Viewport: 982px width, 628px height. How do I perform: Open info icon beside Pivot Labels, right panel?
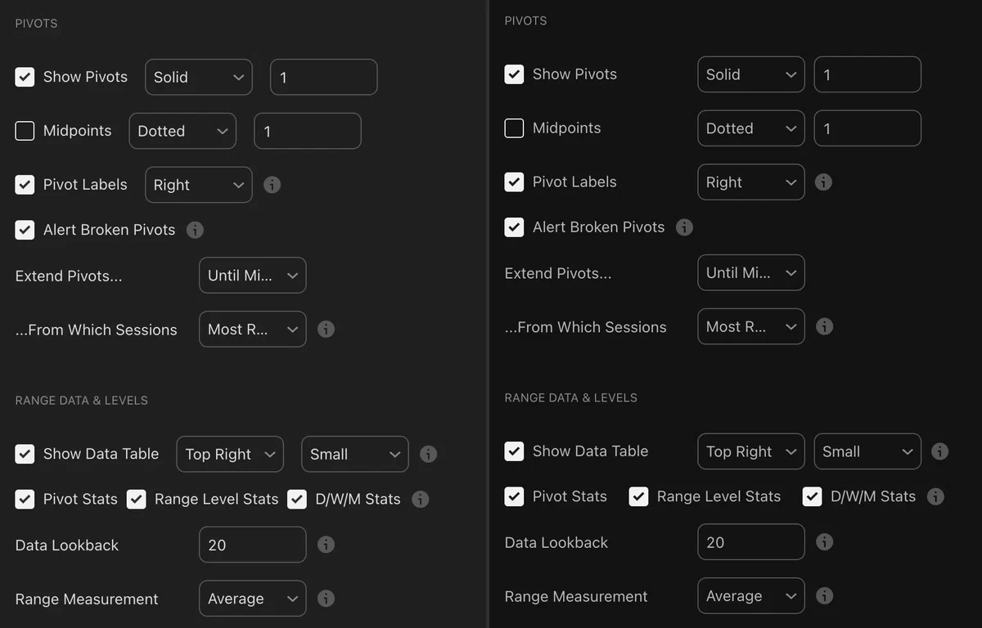click(824, 182)
